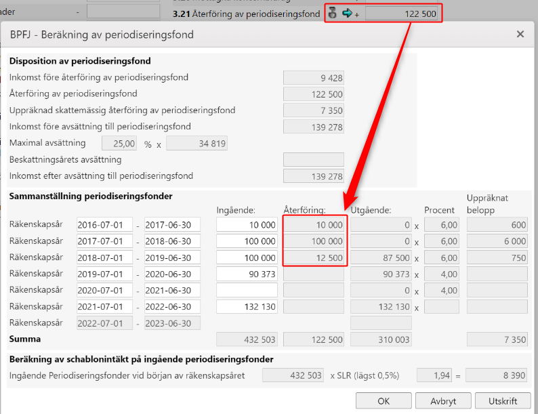The height and width of the screenshot is (414, 538).
Task: Click end date 2021-06-30 field
Action: click(x=172, y=290)
